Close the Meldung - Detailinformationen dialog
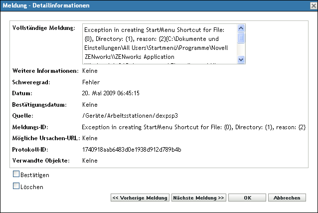This screenshot has width=318, height=213. (311, 6)
